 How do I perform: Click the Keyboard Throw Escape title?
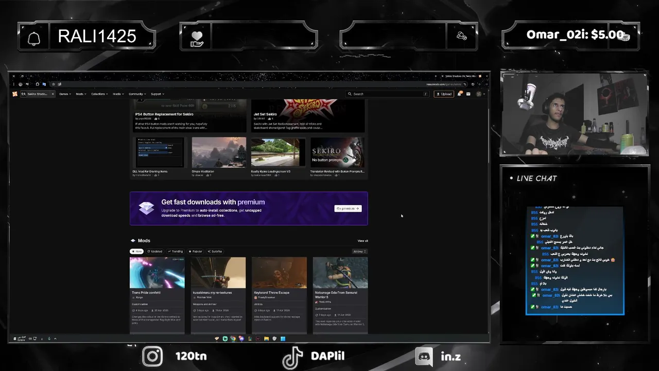click(272, 293)
